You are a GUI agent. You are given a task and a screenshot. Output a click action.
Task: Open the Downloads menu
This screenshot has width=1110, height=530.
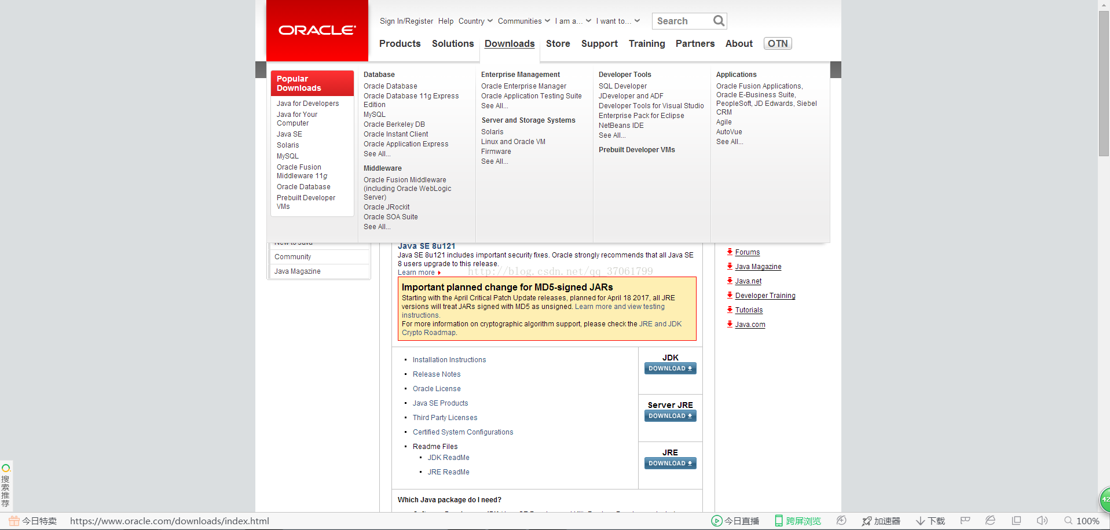click(x=510, y=43)
